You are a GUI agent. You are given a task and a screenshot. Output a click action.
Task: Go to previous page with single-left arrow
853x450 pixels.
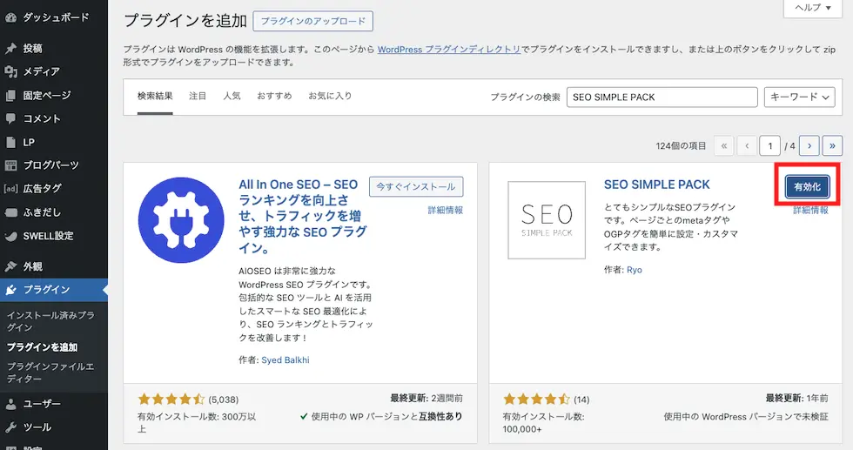tap(747, 146)
